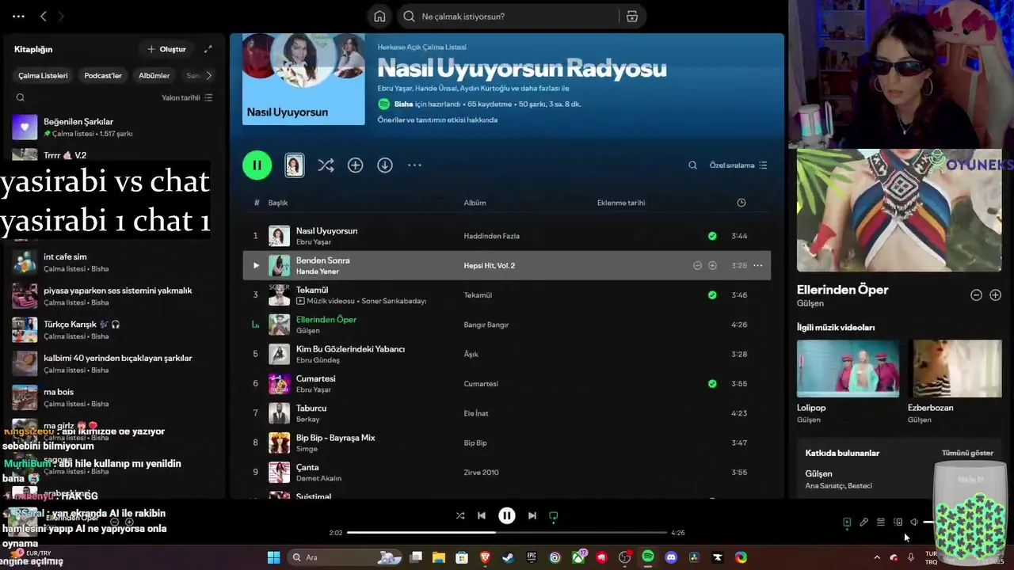Open Beğenilen Şarkılar liked songs
The height and width of the screenshot is (570, 1014).
point(115,127)
